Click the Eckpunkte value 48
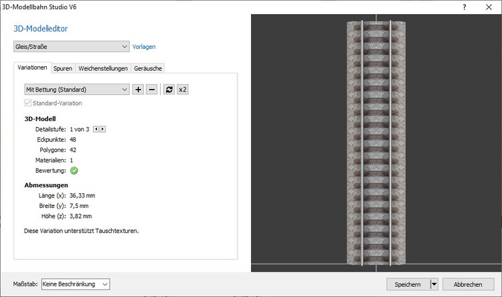This screenshot has width=502, height=297. (73, 140)
